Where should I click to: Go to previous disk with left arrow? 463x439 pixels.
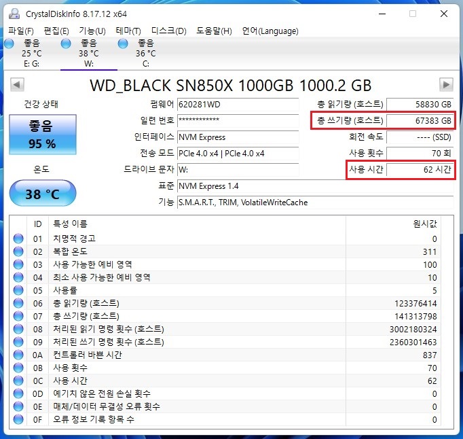(x=17, y=85)
